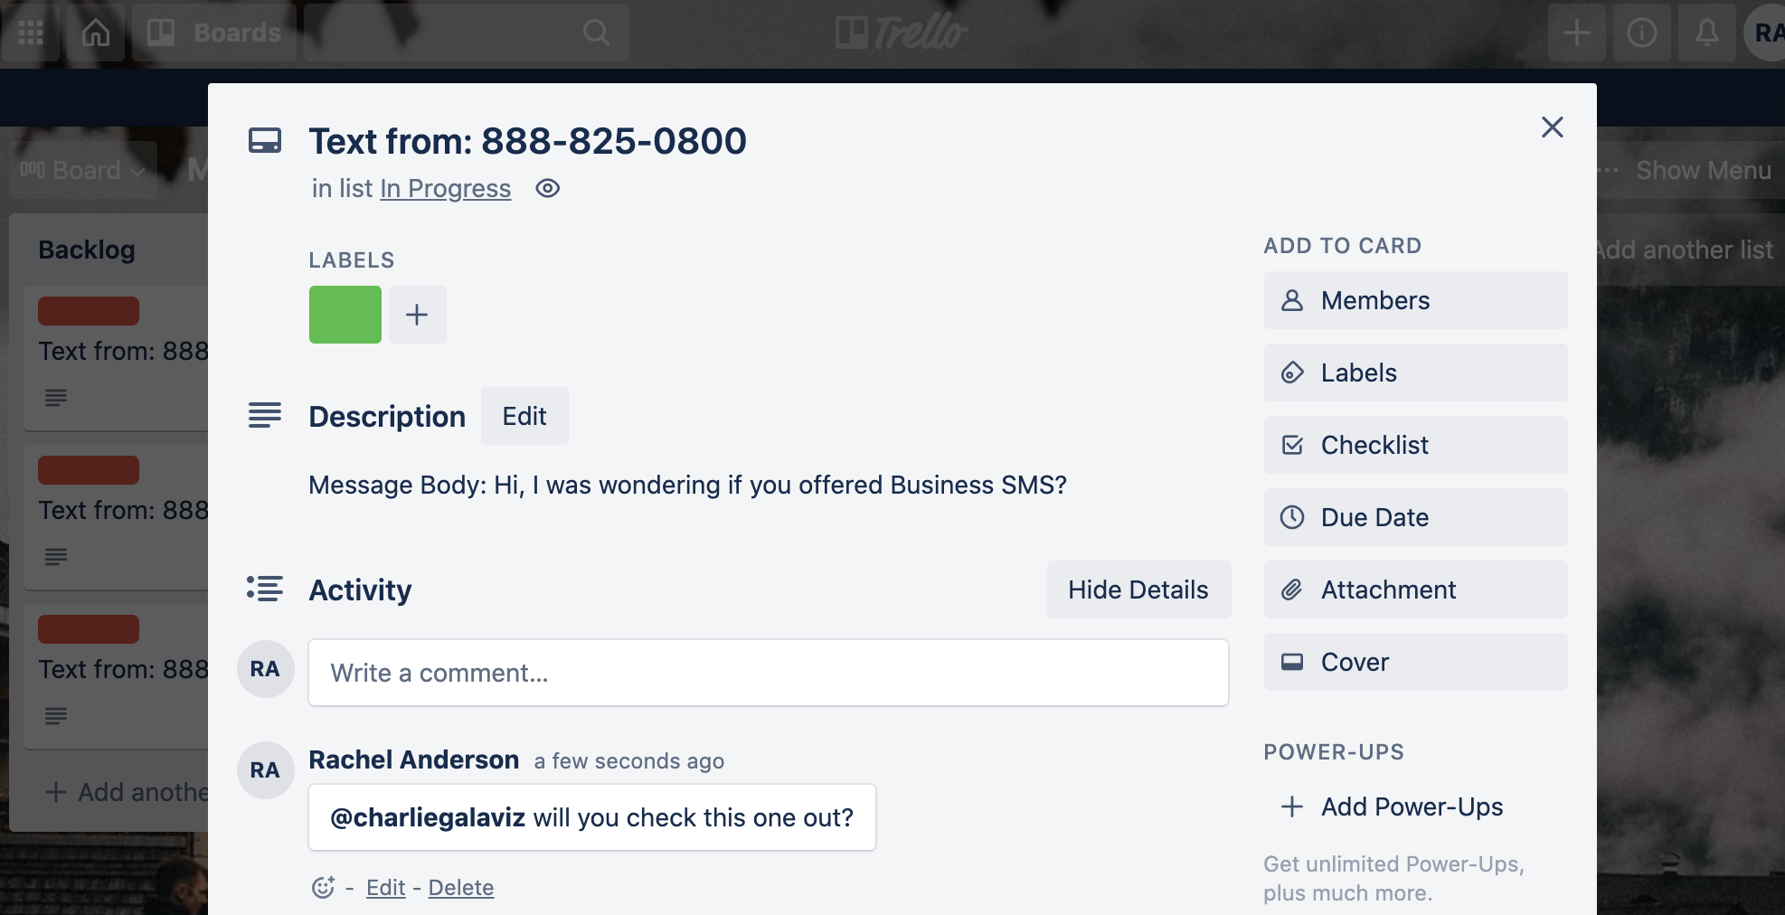
Task: Focus the Write a comment field
Action: coord(768,673)
